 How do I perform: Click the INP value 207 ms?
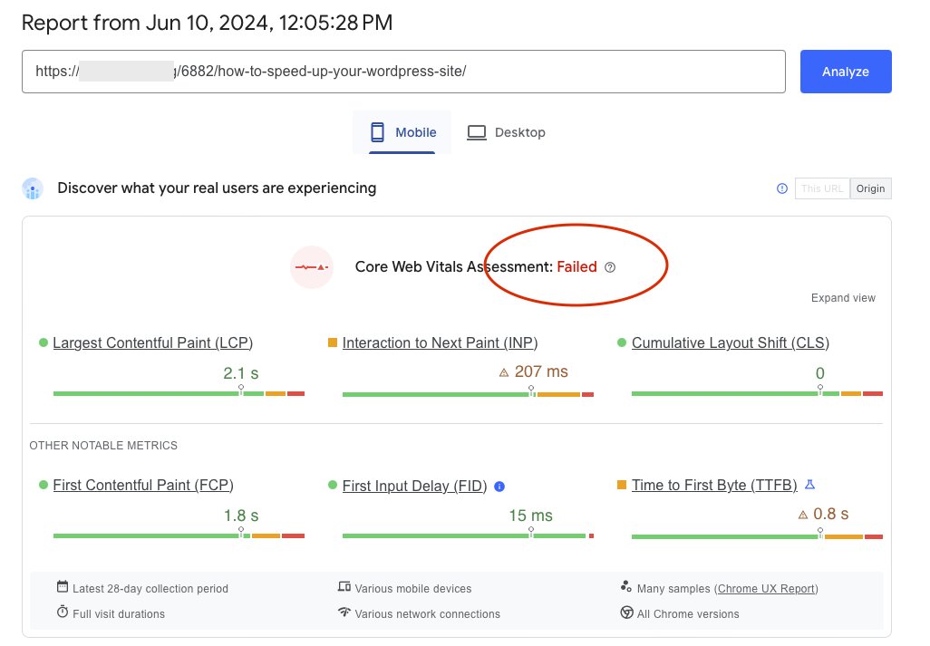[541, 371]
